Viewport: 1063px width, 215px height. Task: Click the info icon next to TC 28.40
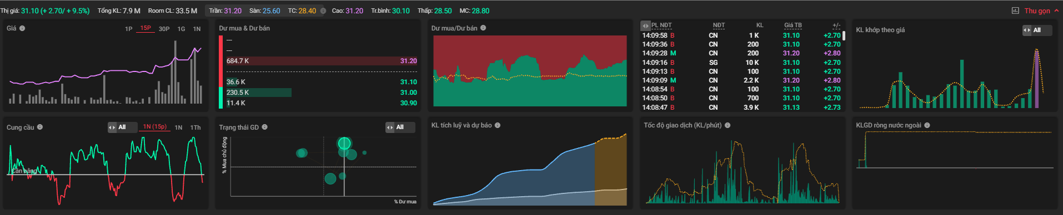tap(323, 11)
